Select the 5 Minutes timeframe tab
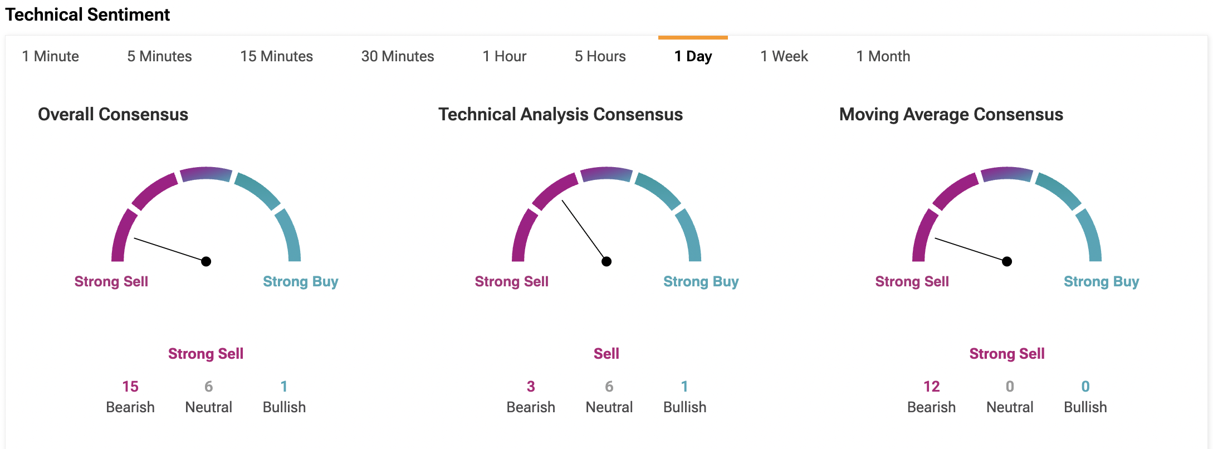Viewport: 1213px width, 449px height. 159,56
